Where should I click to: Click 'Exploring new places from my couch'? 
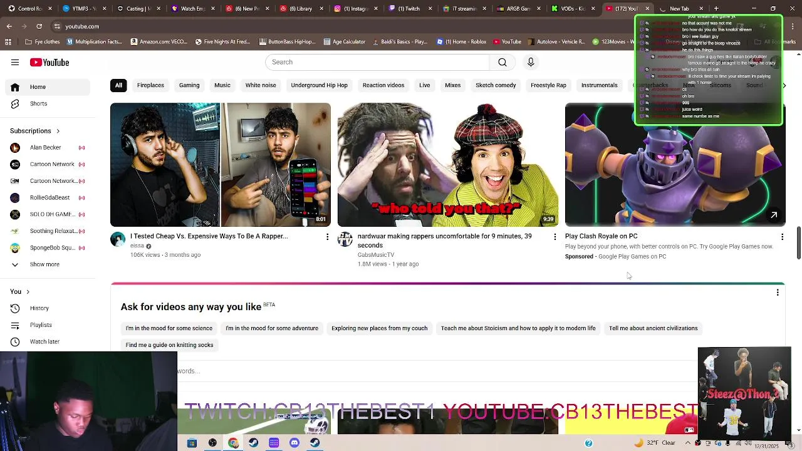coord(380,328)
